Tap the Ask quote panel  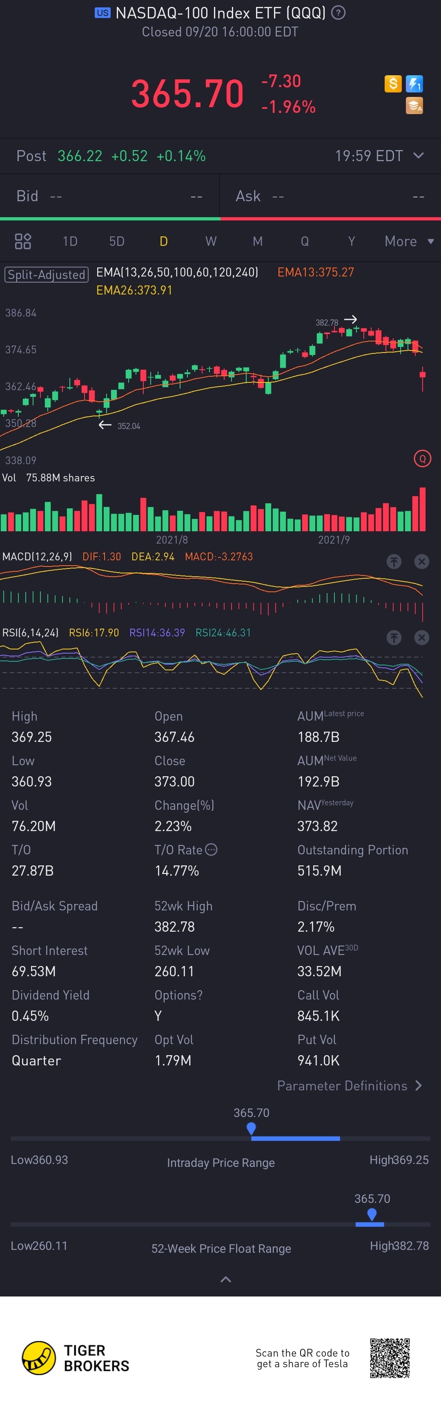[x=330, y=196]
